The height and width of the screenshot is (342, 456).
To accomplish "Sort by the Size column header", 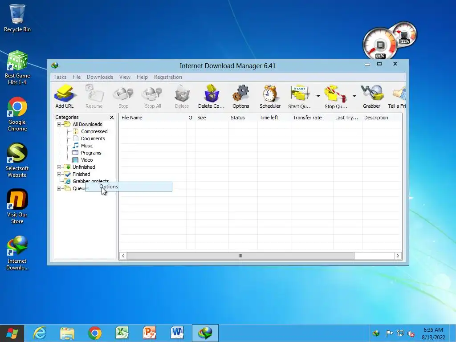I will tap(212, 118).
